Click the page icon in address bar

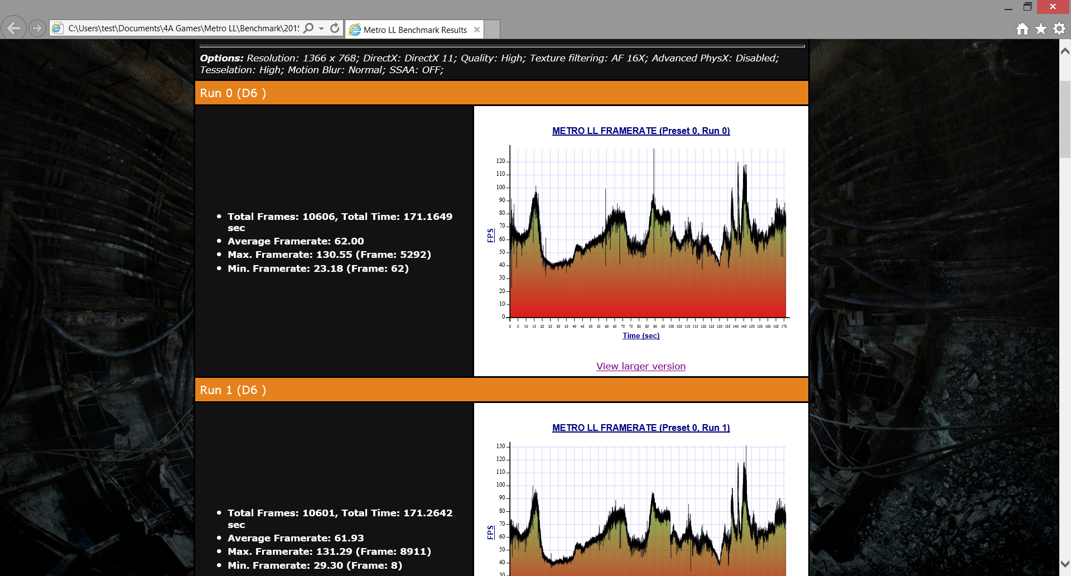coord(57,28)
